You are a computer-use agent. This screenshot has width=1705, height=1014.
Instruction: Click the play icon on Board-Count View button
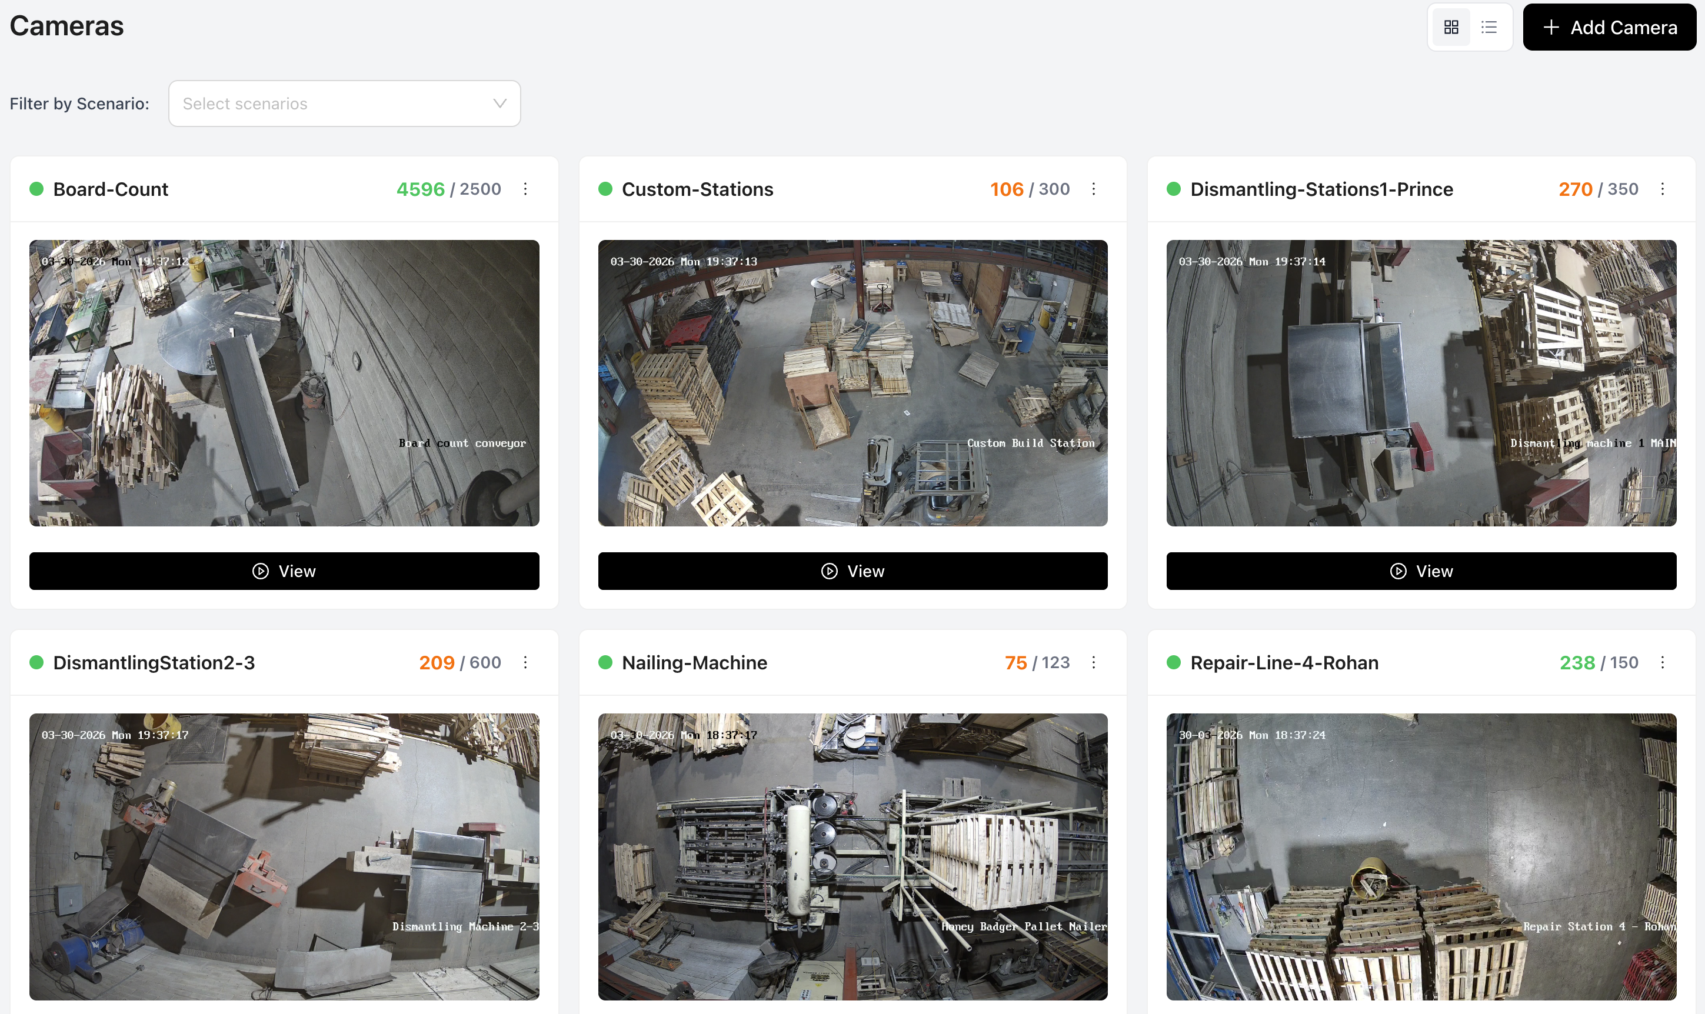[x=261, y=571]
